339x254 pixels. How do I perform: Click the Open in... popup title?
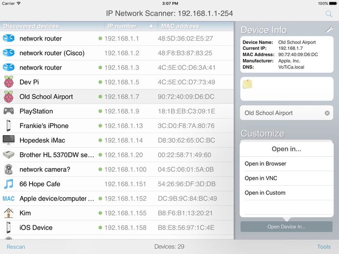coord(286,148)
